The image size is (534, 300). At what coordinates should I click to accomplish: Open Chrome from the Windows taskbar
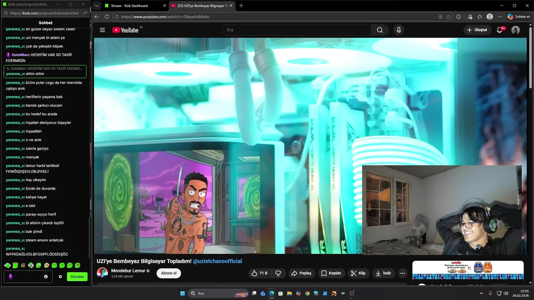coord(307,293)
